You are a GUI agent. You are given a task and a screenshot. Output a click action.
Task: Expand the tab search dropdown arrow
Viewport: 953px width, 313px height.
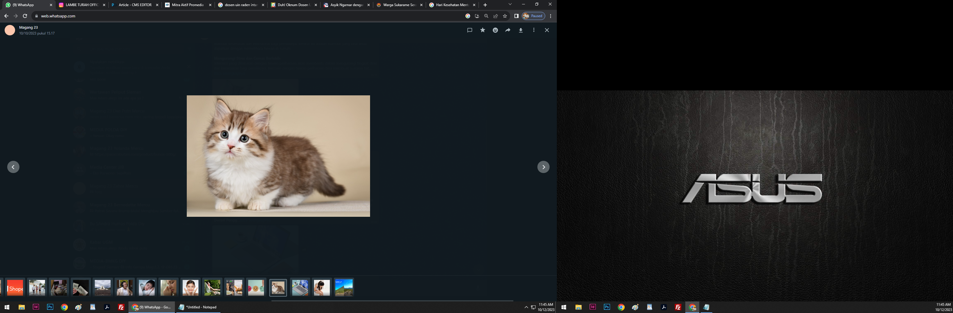(510, 4)
